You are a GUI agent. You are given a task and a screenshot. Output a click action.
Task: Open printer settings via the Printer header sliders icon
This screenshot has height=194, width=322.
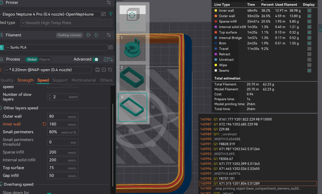click(109, 3)
